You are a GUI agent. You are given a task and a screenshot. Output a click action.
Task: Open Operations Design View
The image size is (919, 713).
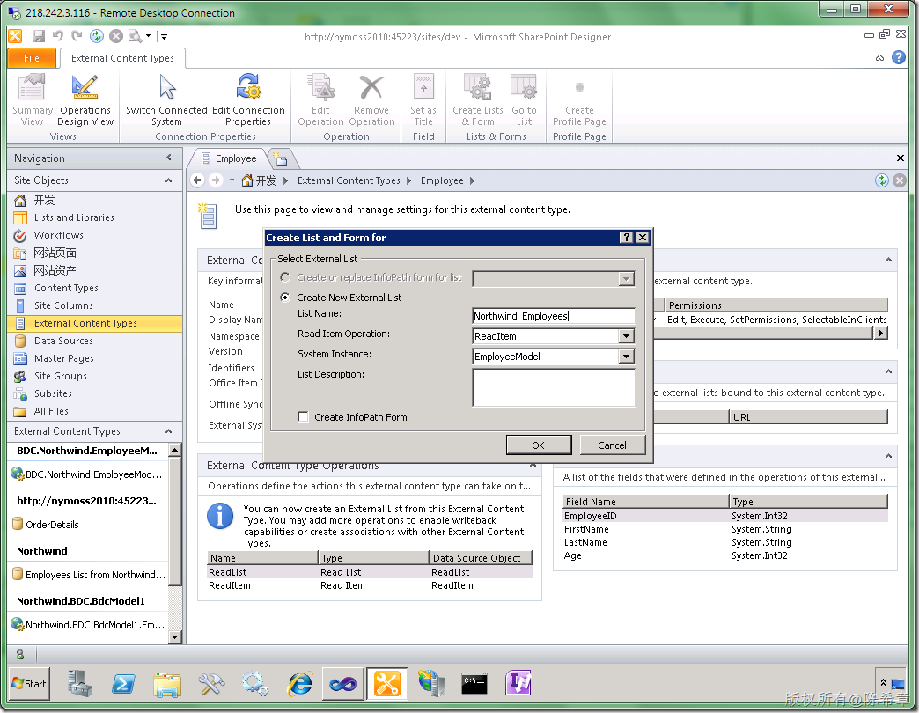(85, 99)
